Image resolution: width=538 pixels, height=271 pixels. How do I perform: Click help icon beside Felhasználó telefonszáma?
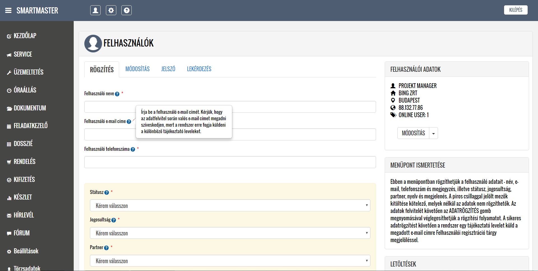tap(133, 149)
